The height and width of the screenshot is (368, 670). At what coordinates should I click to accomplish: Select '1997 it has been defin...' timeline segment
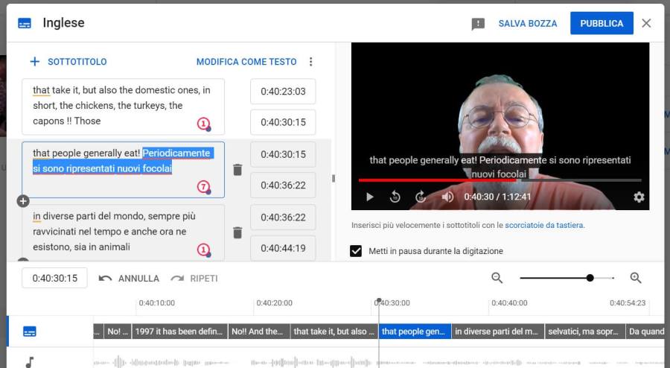(178, 331)
